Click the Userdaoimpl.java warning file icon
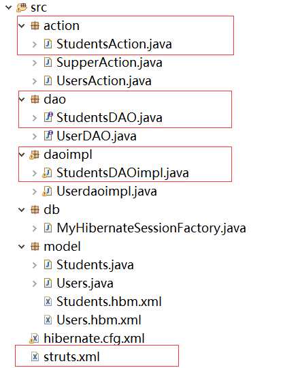300x368 pixels. 47,191
